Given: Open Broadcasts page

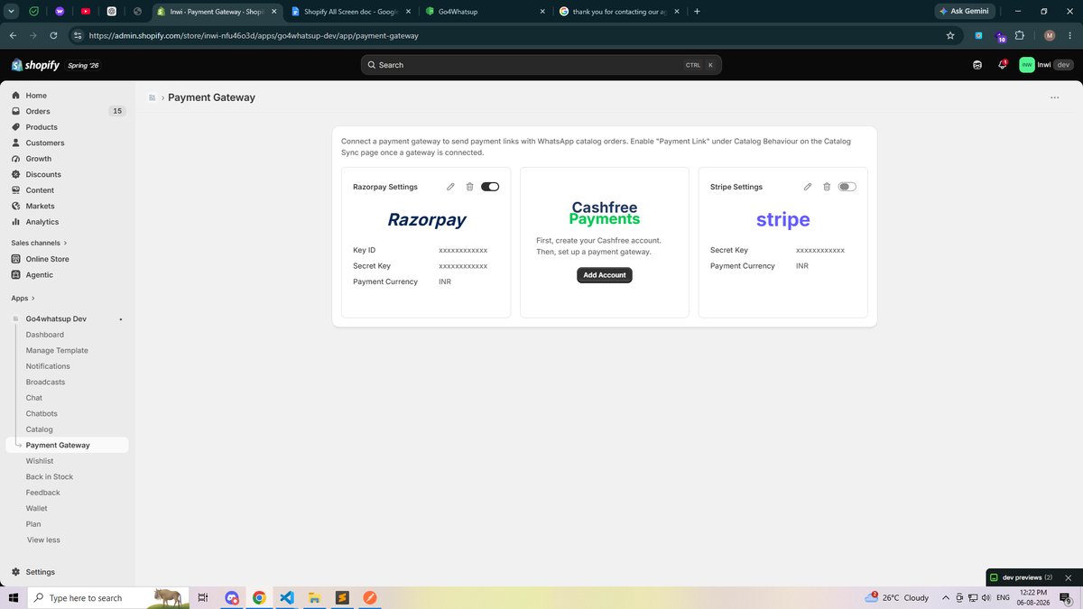Looking at the screenshot, I should click(x=45, y=382).
